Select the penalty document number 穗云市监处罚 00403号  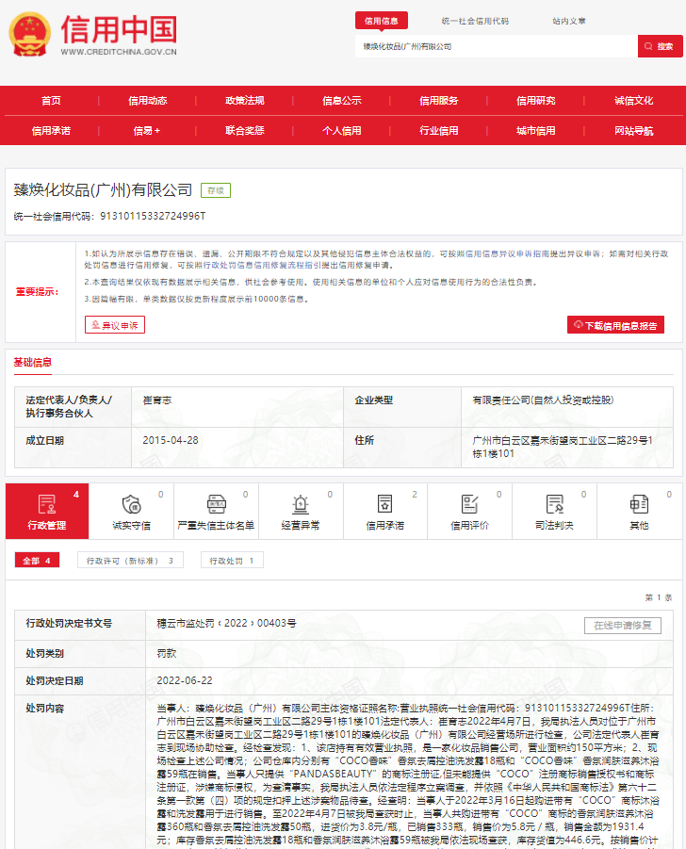227,623
